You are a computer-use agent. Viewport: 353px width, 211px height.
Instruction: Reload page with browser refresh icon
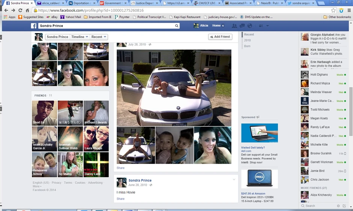tap(20, 10)
